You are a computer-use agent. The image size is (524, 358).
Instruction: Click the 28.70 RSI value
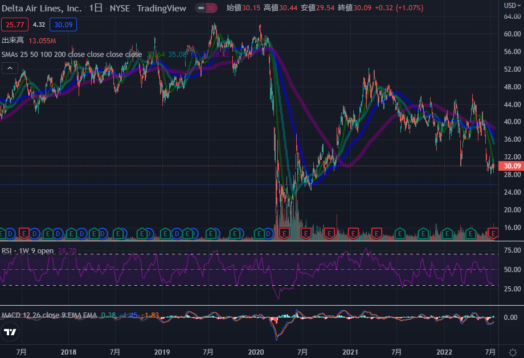click(x=67, y=251)
